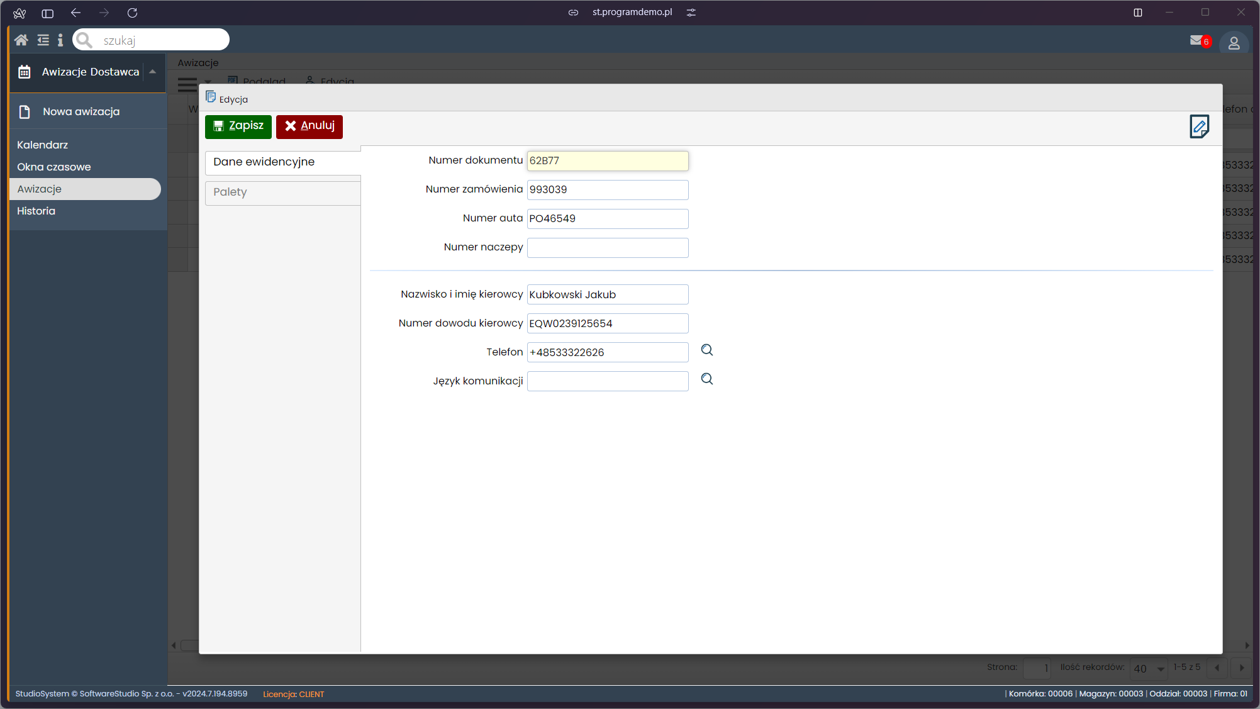Open browser site settings tuning icon

tap(691, 13)
